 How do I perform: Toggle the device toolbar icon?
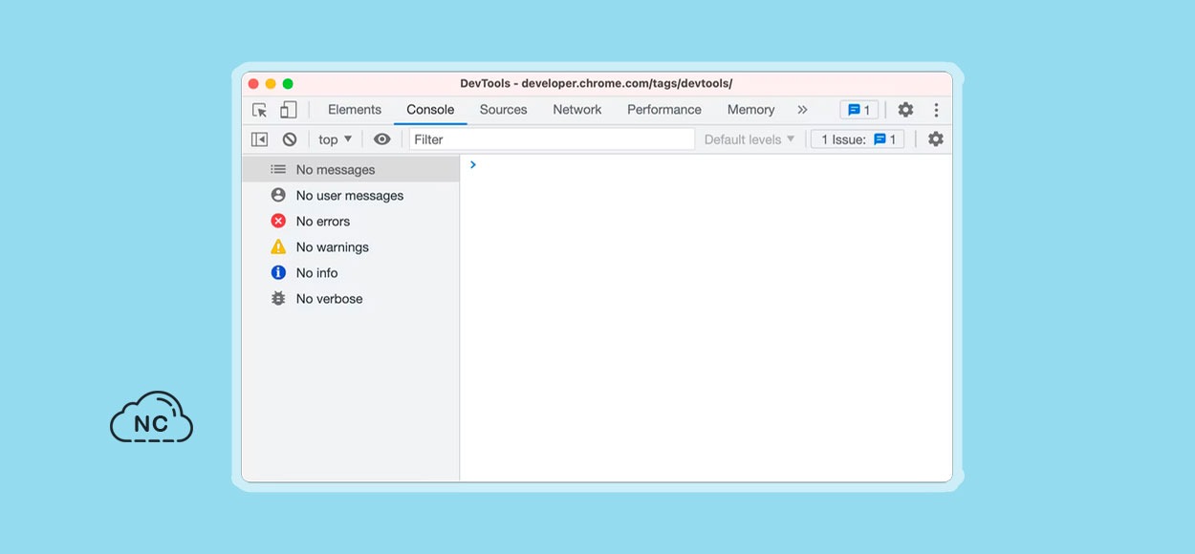[288, 110]
